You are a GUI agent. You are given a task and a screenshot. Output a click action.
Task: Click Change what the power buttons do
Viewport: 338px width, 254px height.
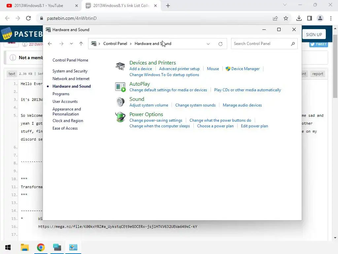[x=220, y=120]
